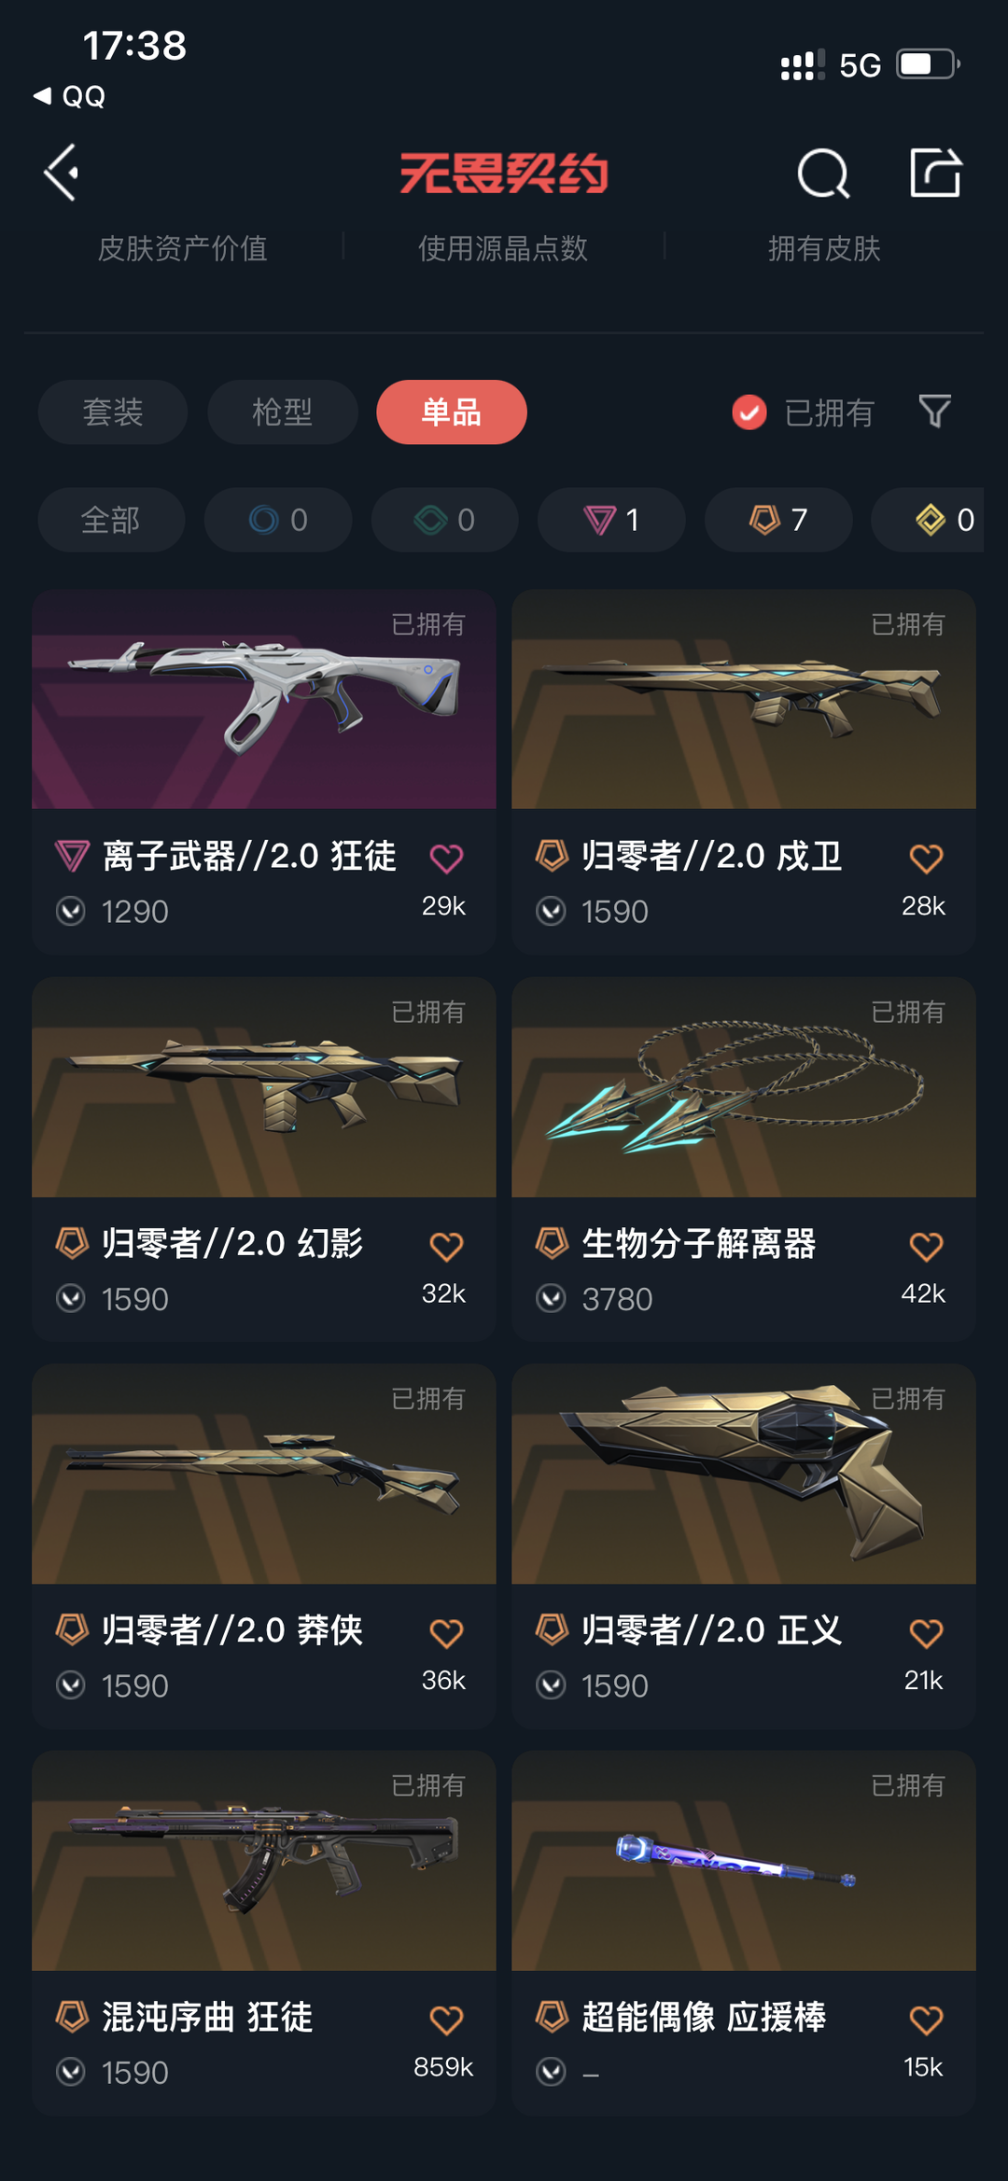Image resolution: width=1008 pixels, height=2181 pixels.
Task: Select the 全部 rarity filter
Action: click(x=111, y=520)
